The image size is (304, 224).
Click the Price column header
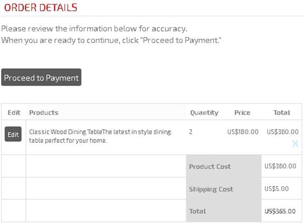pos(242,113)
